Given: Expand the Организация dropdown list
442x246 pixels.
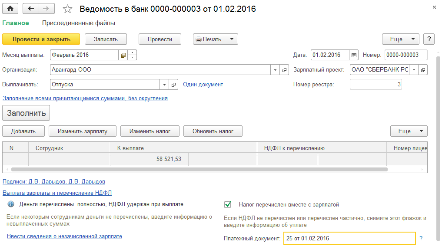Looking at the screenshot, I should point(276,70).
